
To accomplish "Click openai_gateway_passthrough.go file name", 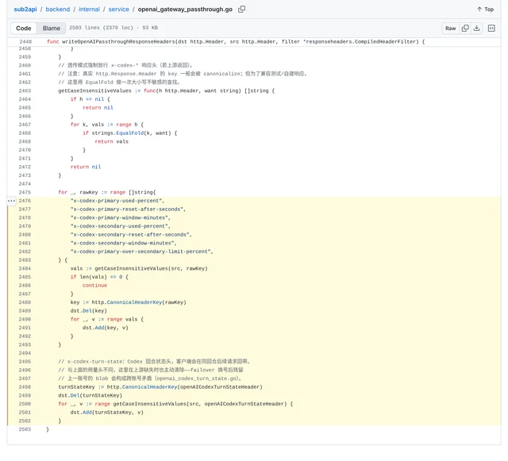I will tap(185, 9).
